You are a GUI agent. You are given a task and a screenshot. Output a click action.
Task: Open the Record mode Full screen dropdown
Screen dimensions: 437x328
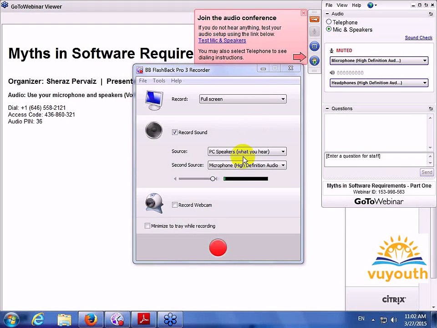(x=243, y=99)
